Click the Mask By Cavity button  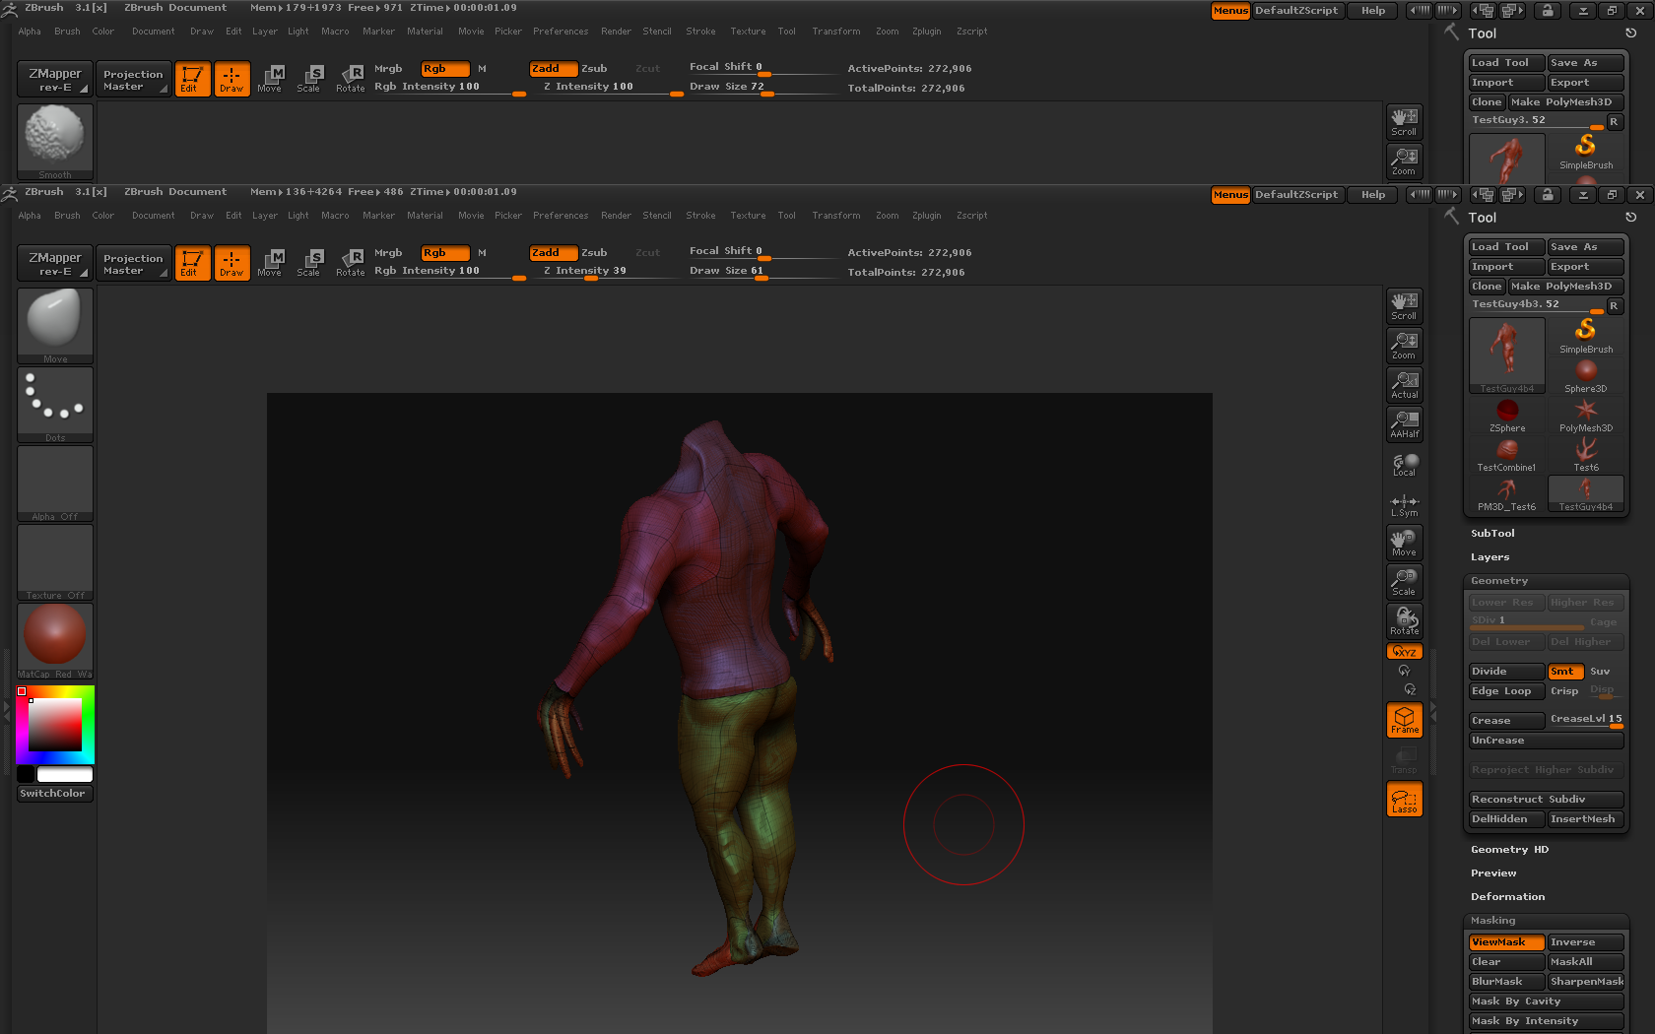(x=1544, y=1002)
